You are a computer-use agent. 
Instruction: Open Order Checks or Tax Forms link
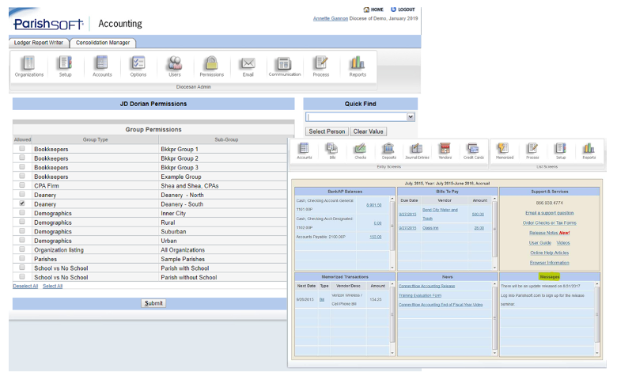click(x=549, y=223)
